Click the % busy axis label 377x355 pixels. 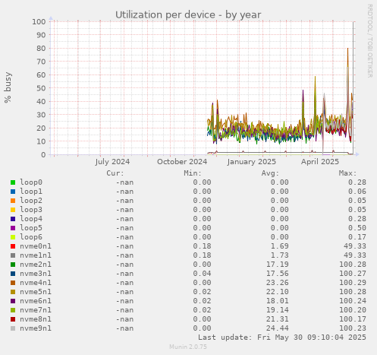click(8, 87)
